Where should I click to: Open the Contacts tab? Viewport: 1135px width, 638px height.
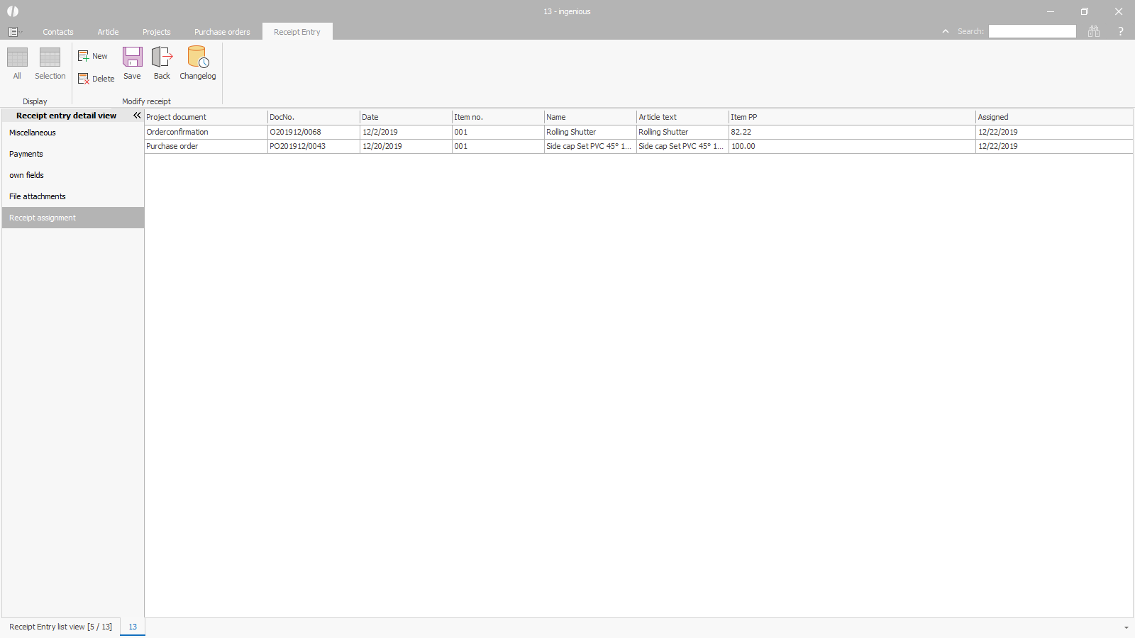[58, 32]
